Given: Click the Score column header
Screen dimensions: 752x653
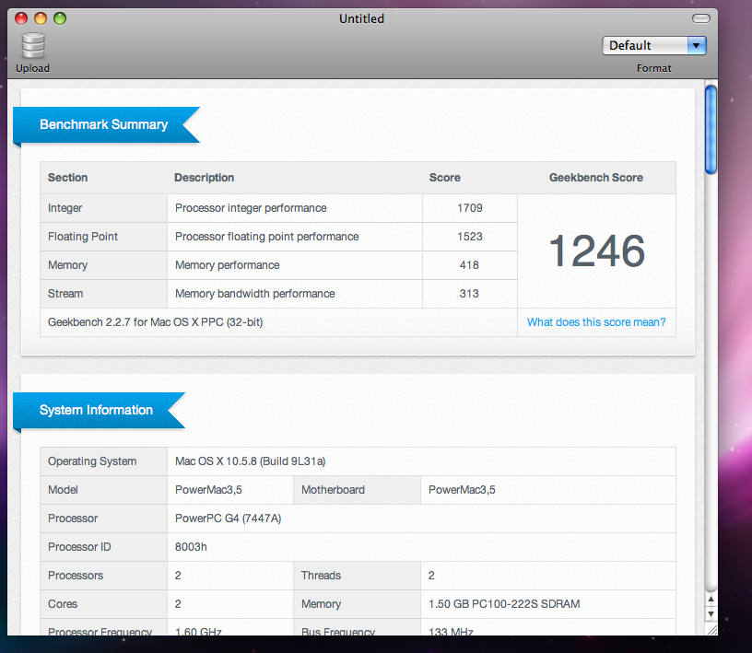Looking at the screenshot, I should (444, 178).
